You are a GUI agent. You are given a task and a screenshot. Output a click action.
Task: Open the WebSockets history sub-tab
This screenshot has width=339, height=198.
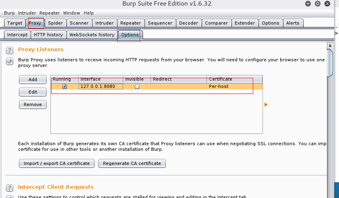click(92, 35)
